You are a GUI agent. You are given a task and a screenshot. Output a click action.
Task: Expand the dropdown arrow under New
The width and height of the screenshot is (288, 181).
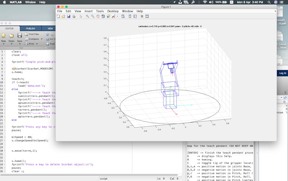pyautogui.click(x=4, y=44)
